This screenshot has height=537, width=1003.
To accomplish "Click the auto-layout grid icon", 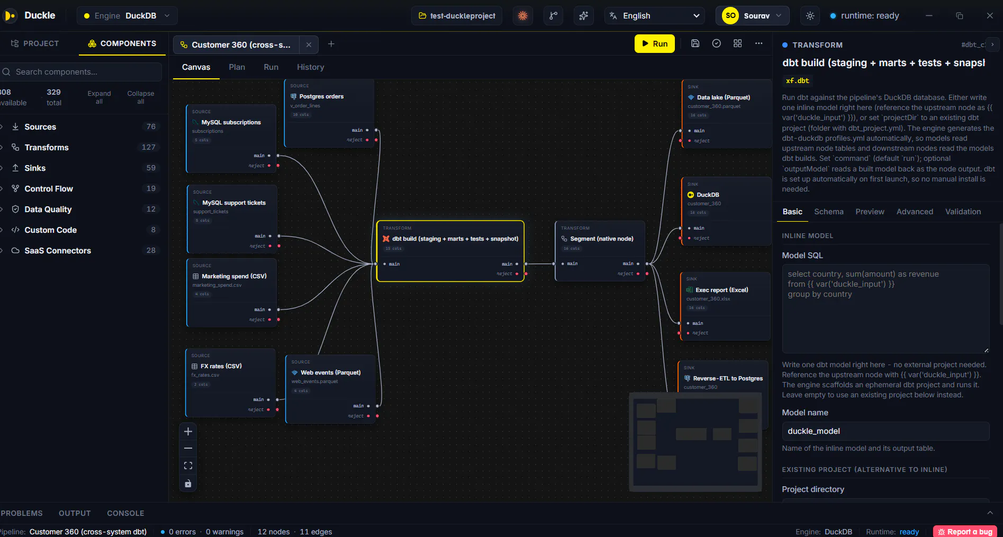I will tap(737, 43).
